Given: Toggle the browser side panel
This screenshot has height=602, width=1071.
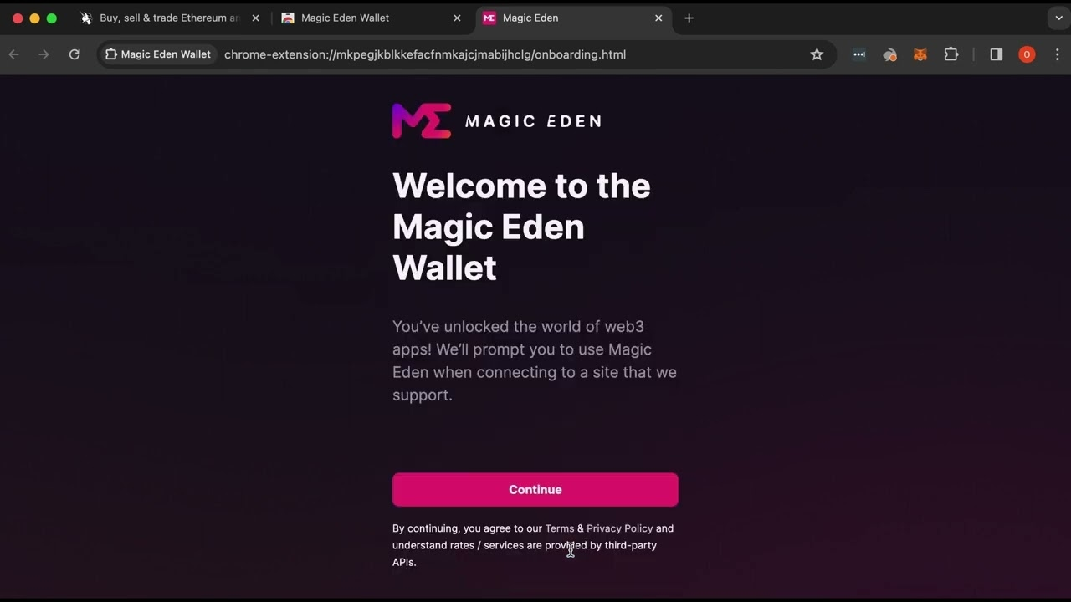Looking at the screenshot, I should coord(996,54).
